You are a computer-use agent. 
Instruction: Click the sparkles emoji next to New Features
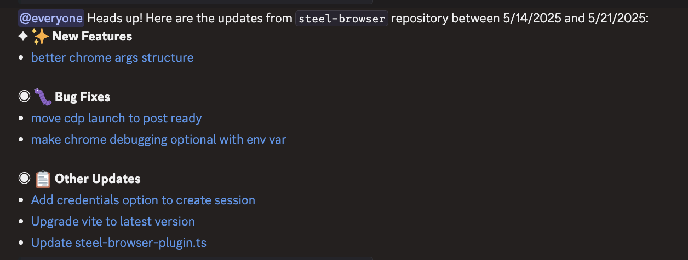pyautogui.click(x=40, y=37)
